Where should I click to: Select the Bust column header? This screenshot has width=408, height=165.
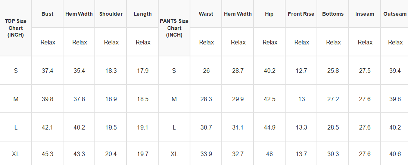(x=47, y=14)
